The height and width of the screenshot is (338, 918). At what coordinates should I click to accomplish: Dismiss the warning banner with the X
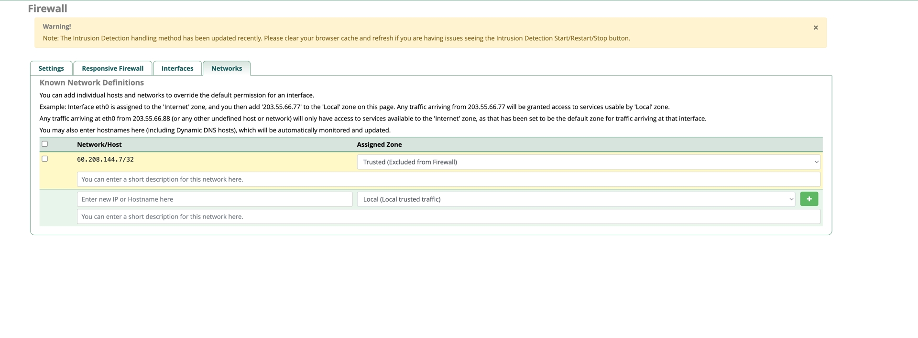816,28
